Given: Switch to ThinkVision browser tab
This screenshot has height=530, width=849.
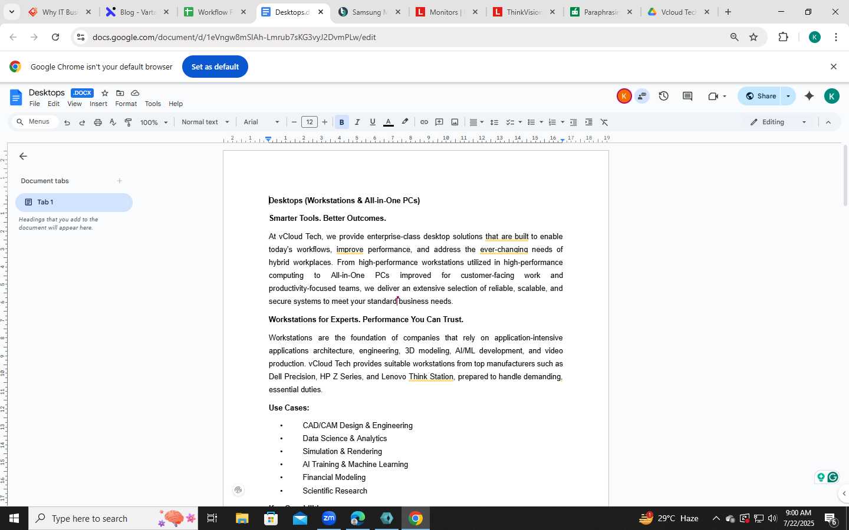Looking at the screenshot, I should [525, 12].
